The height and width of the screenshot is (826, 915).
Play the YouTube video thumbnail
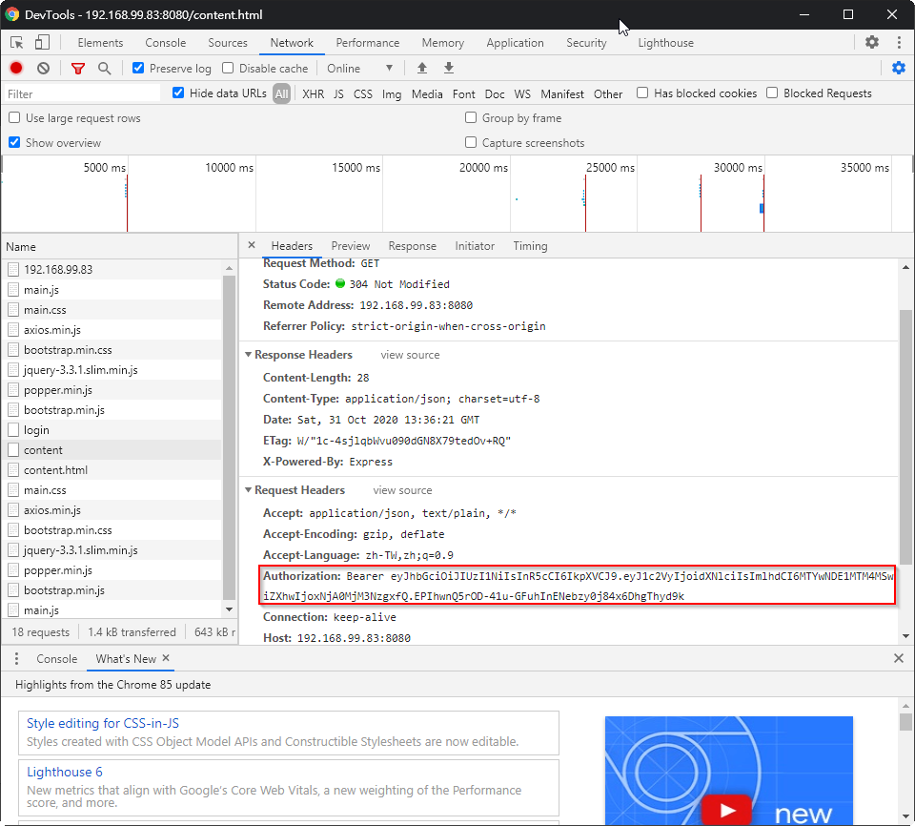tap(726, 811)
